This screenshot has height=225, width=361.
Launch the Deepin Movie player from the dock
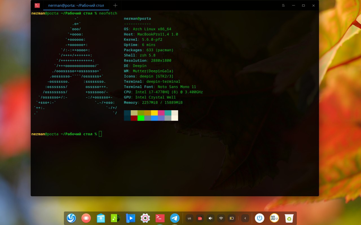(131, 218)
